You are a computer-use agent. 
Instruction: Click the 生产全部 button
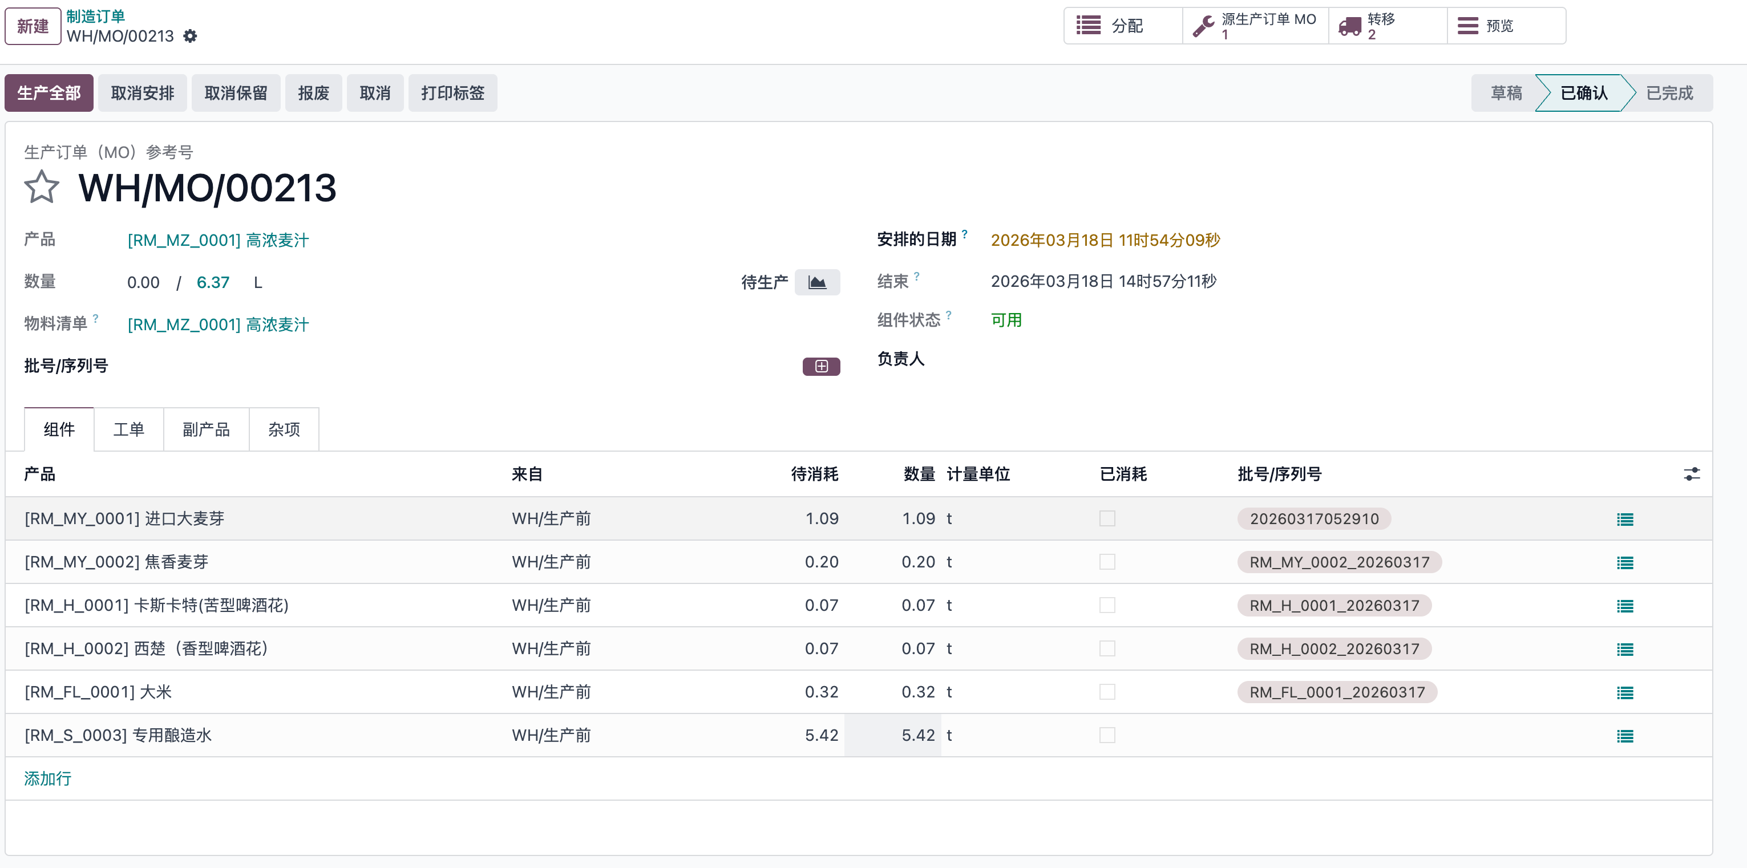pos(49,93)
